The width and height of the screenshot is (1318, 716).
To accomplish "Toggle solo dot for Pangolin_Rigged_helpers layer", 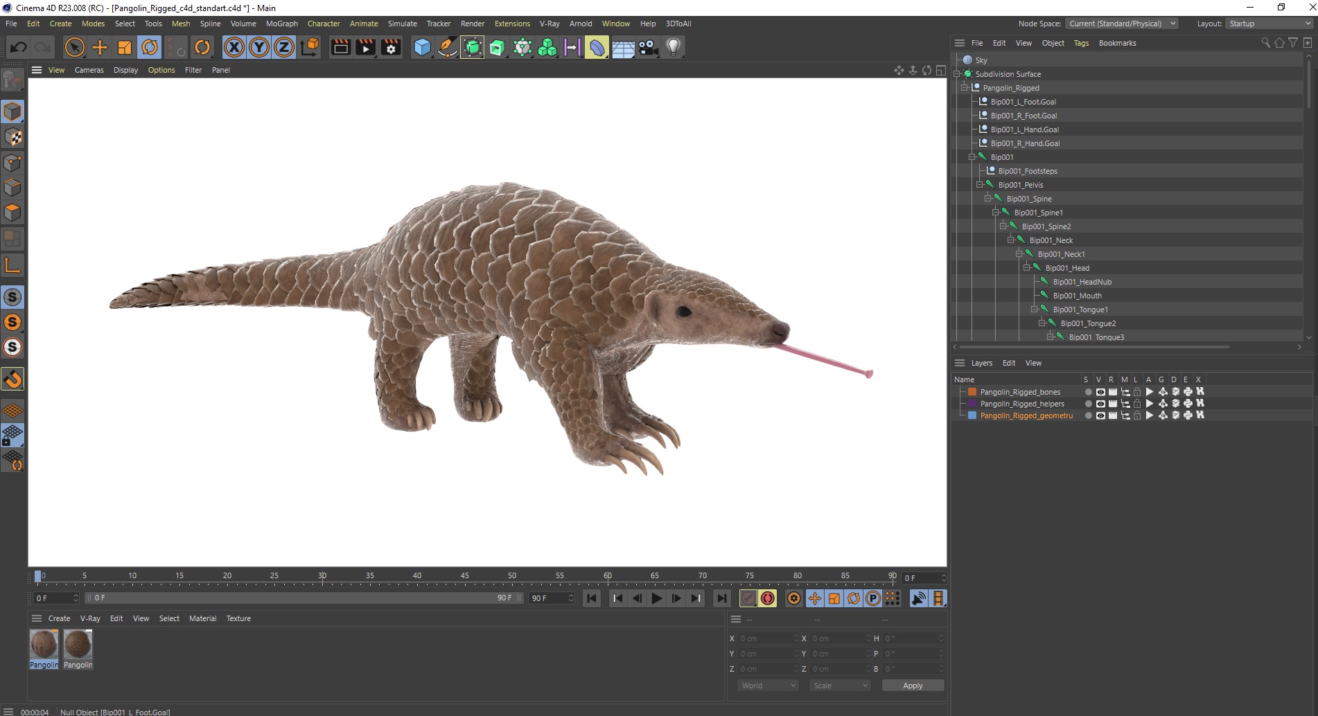I will (x=1088, y=404).
